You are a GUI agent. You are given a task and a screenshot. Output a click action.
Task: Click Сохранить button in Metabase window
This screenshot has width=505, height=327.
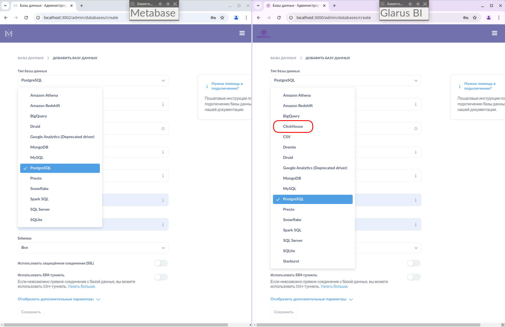pos(31,312)
